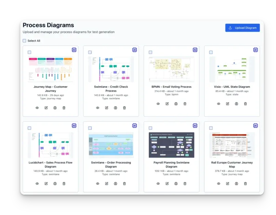276x215 pixels.
Task: View the Visio - UML State Diagram
Action: tap(219, 104)
